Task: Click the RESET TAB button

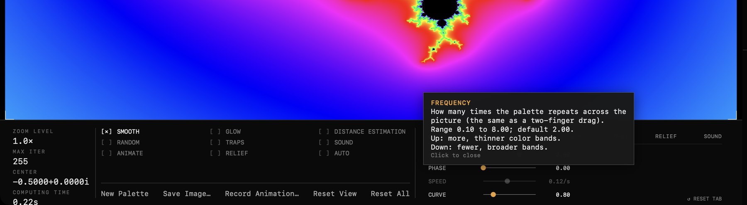Action: (x=704, y=199)
